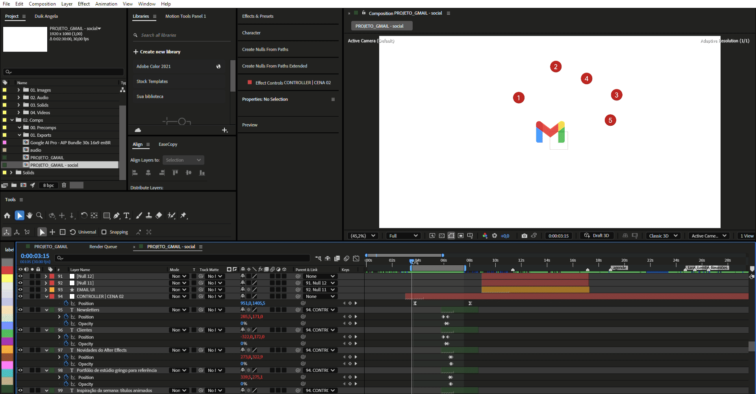Click the reset exposure icon

495,236
